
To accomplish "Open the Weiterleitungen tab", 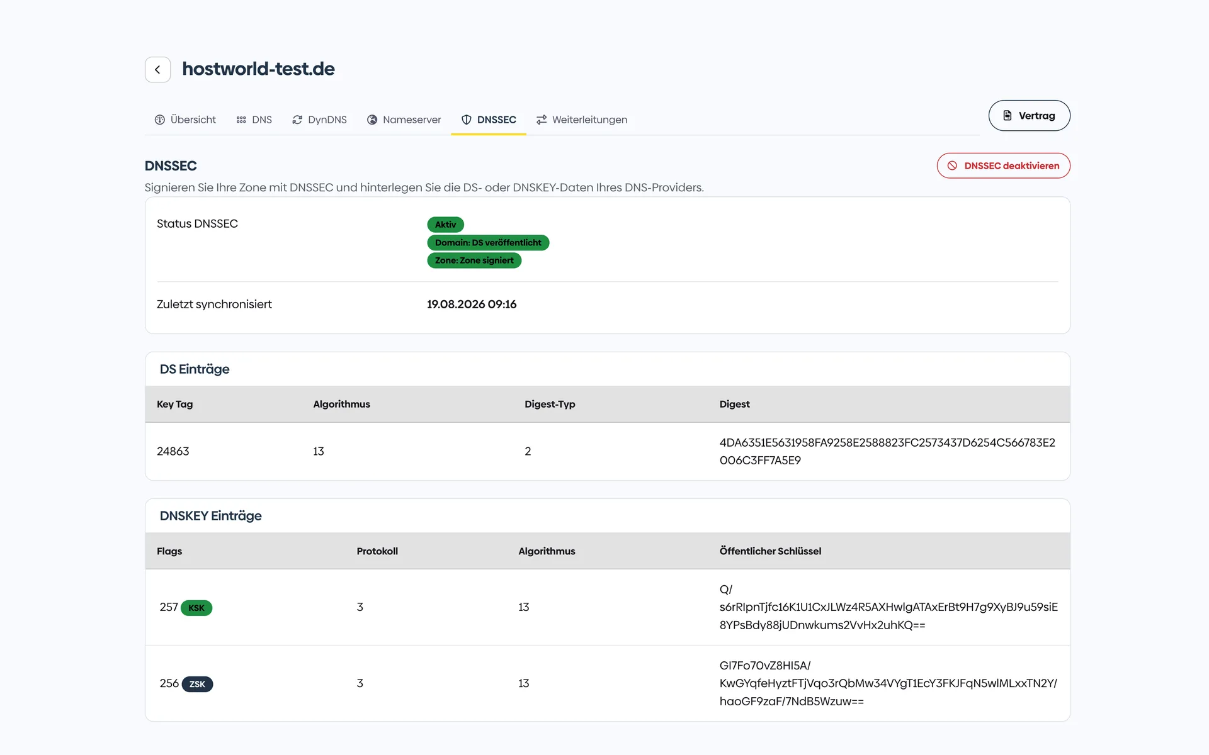I will pos(582,120).
